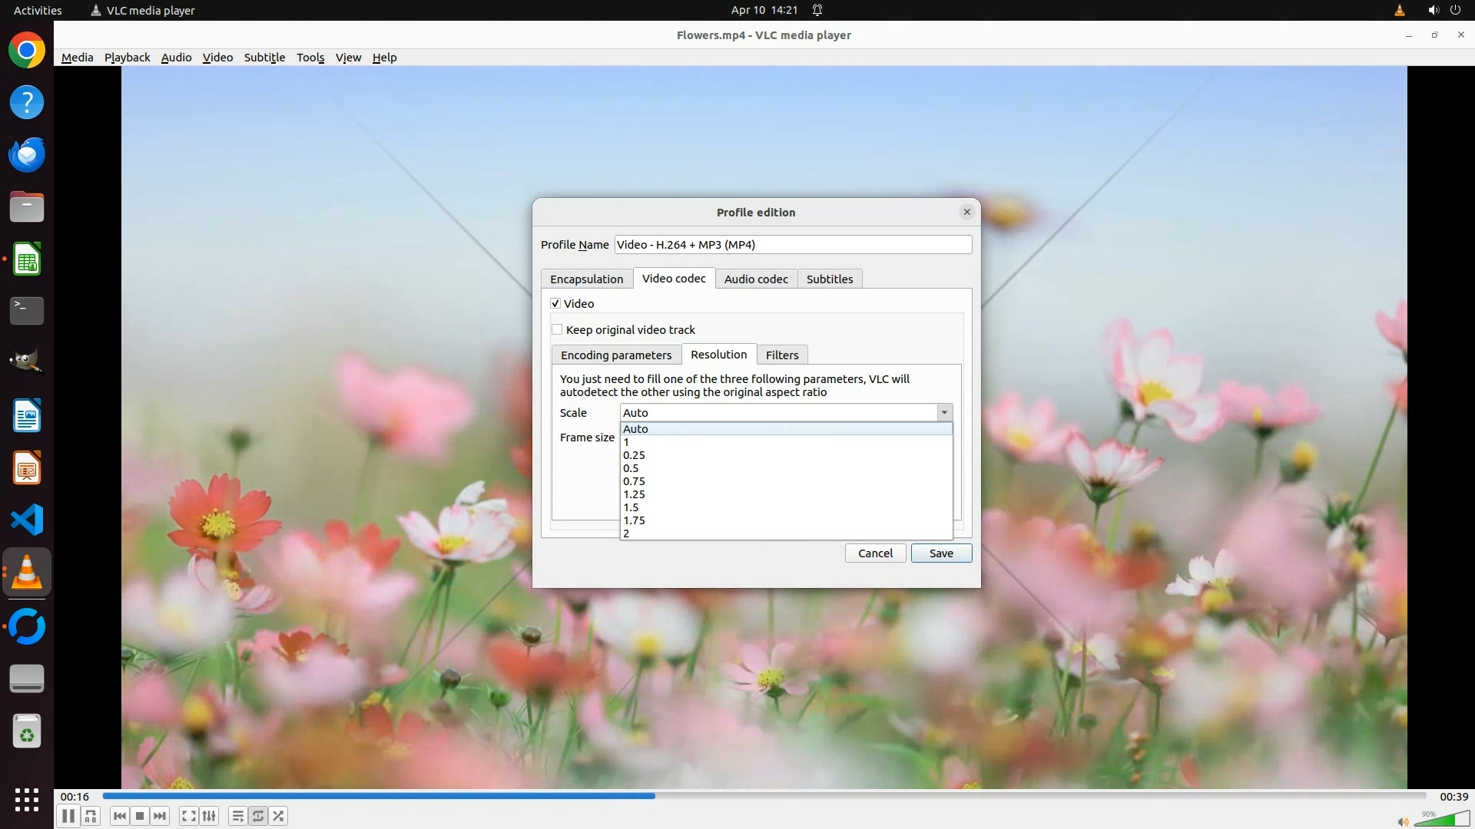The height and width of the screenshot is (829, 1475).
Task: Choose scale 1.25 from list
Action: point(634,494)
